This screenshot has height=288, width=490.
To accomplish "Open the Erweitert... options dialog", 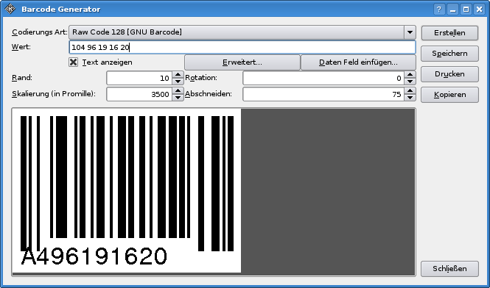I will pos(242,62).
